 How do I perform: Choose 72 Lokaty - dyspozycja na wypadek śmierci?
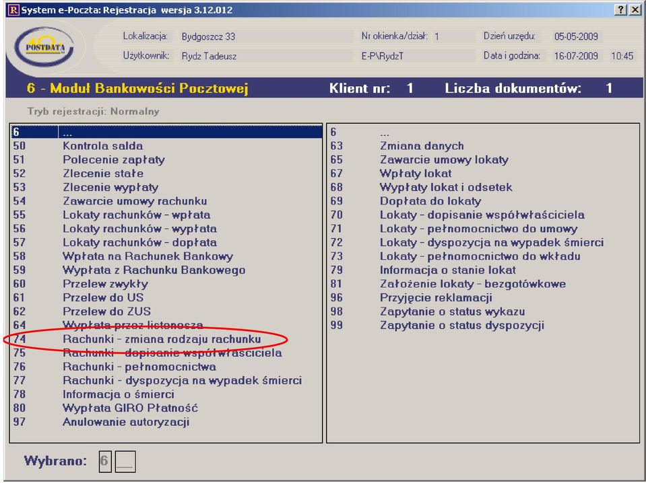(483, 242)
